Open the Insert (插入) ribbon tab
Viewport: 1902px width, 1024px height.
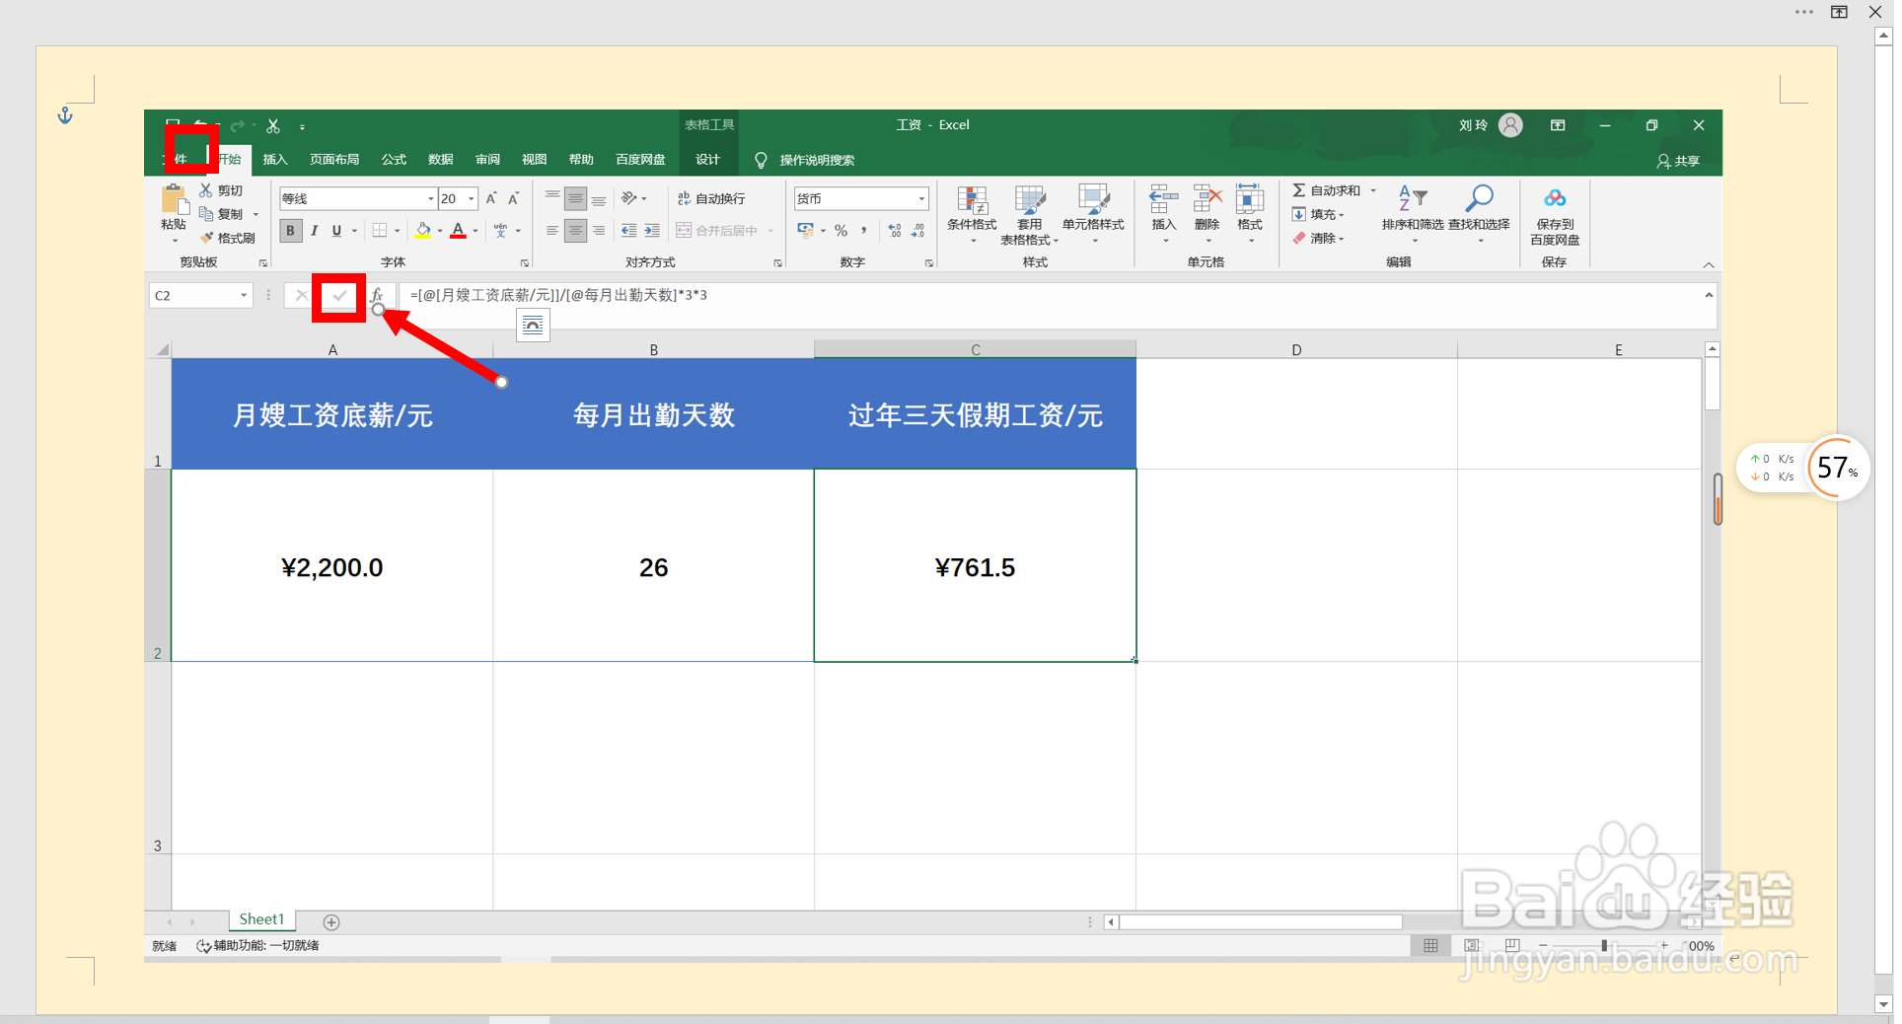(x=275, y=160)
